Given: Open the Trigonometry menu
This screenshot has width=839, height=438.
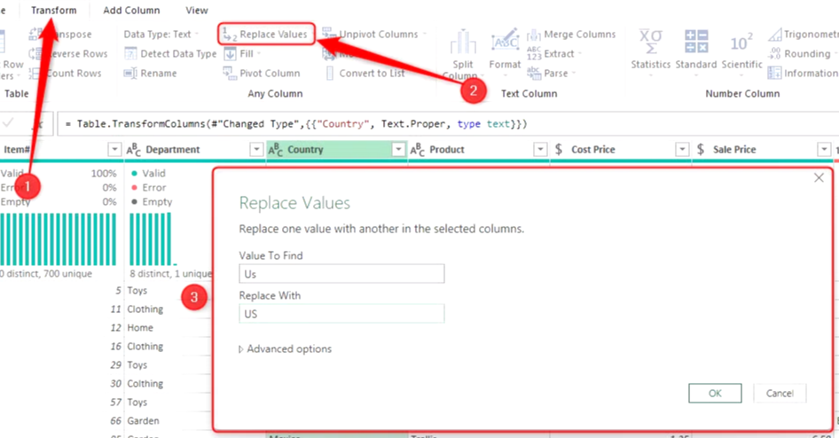Looking at the screenshot, I should (804, 35).
